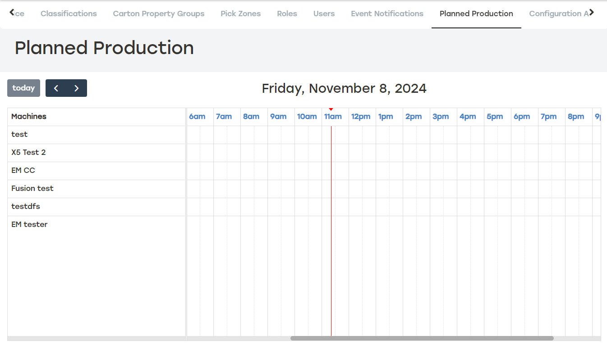Click the red current-time marker triangle

pos(331,109)
